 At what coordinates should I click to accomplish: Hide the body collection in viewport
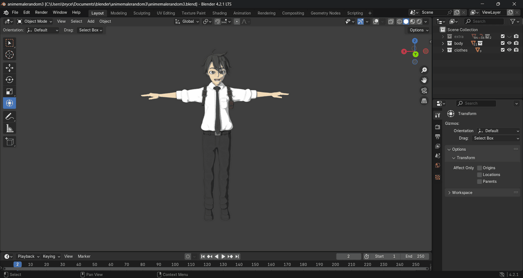509,44
